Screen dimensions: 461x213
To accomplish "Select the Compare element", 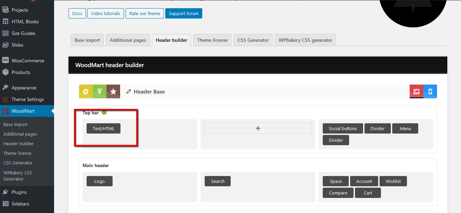I will pyautogui.click(x=338, y=193).
